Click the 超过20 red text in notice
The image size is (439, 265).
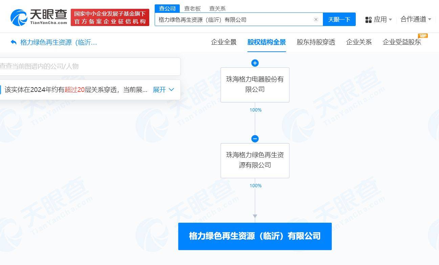point(74,90)
